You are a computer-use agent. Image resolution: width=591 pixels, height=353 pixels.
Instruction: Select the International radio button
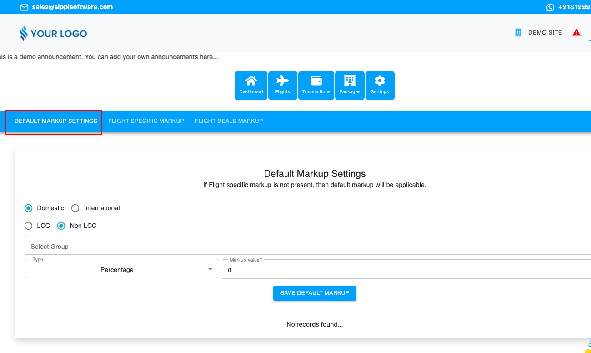(75, 208)
